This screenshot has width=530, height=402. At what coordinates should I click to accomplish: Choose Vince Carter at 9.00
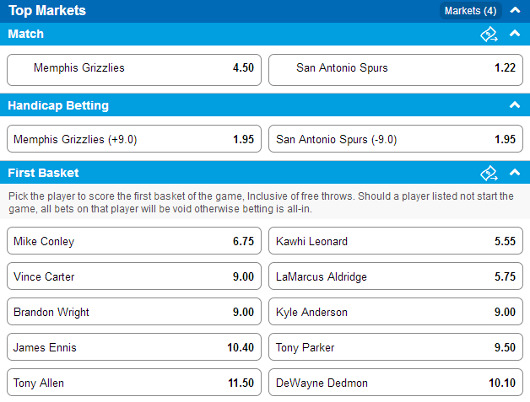(134, 276)
